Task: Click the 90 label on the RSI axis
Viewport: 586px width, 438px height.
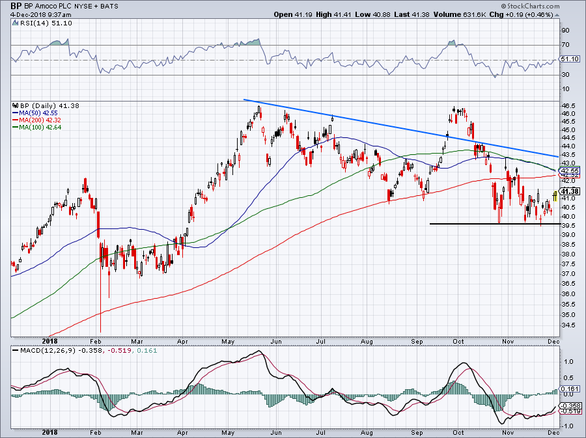Action: pos(565,31)
